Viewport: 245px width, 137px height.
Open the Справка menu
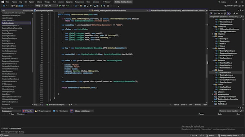tap(95, 2)
